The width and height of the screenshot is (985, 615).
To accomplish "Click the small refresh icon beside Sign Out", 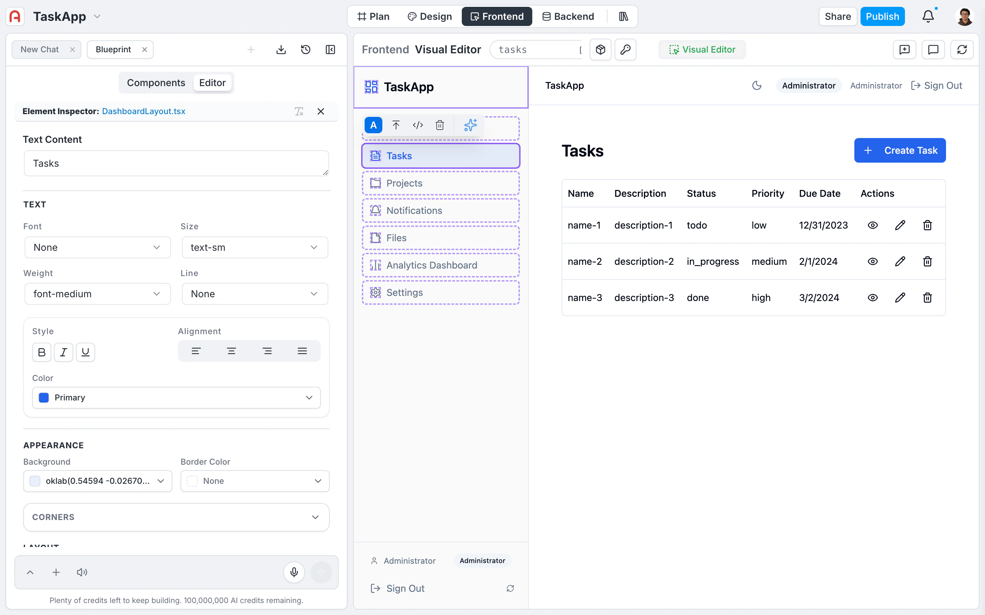I will pyautogui.click(x=510, y=589).
